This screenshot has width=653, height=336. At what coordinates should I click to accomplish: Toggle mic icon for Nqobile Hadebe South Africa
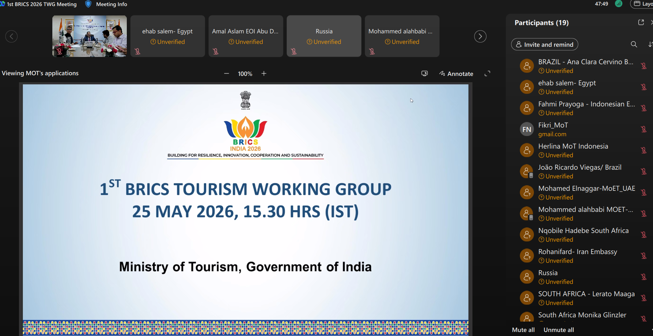[644, 234]
